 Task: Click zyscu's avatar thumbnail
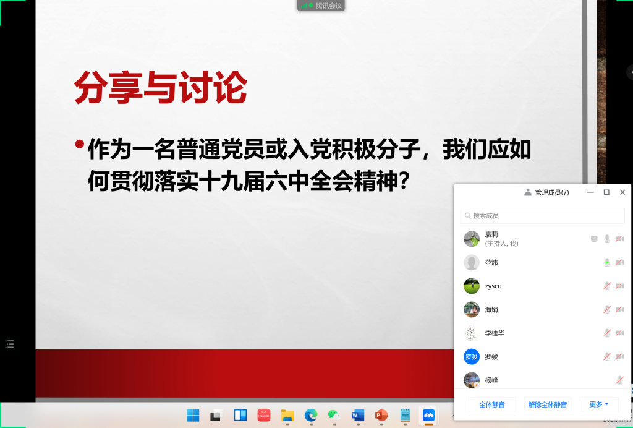472,286
